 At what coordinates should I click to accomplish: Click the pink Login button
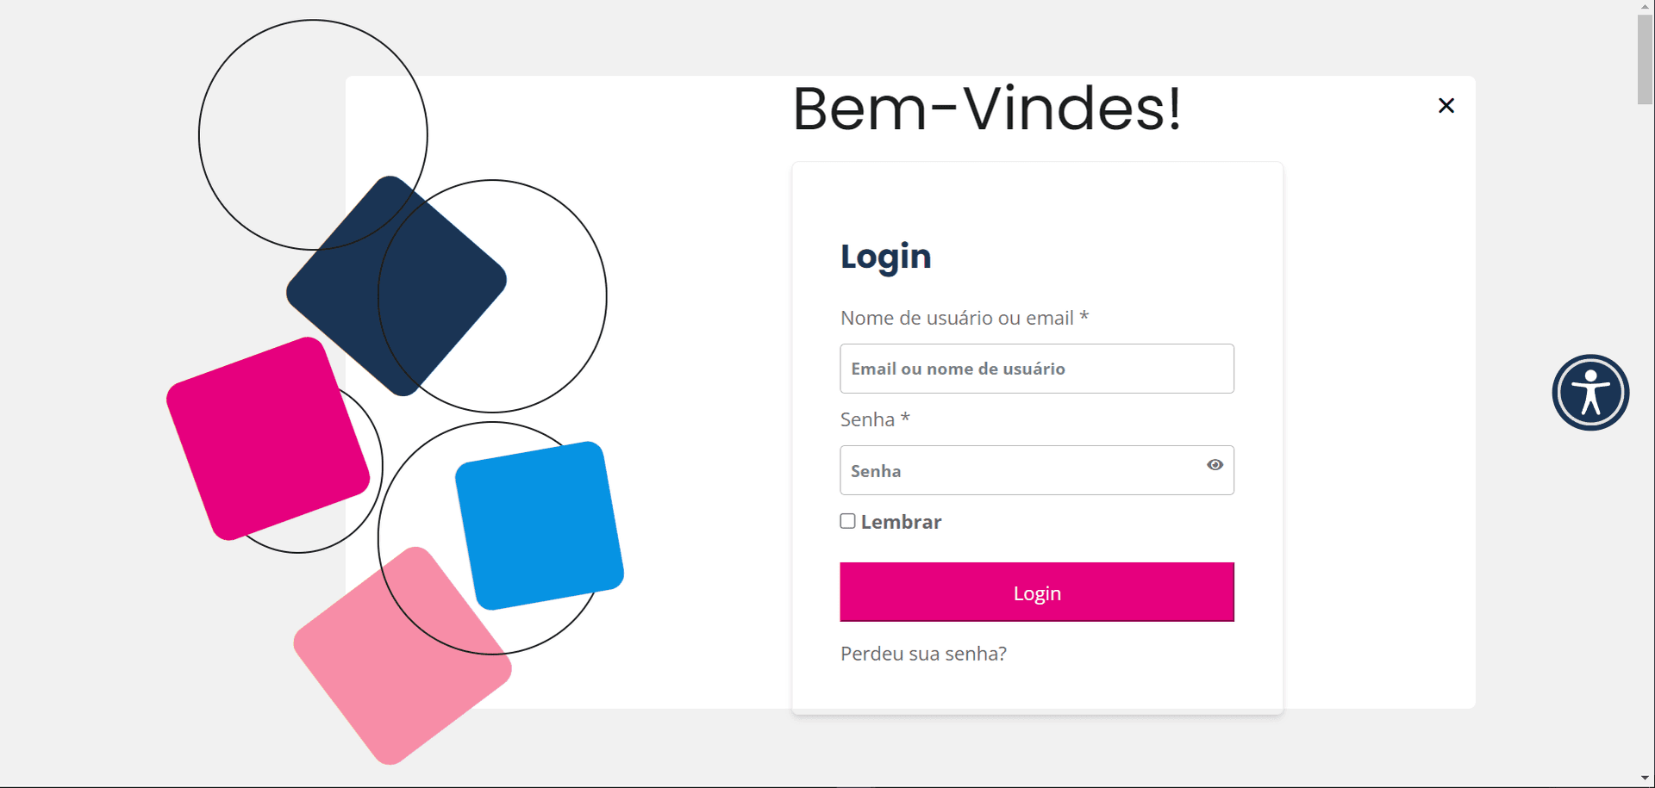pos(1037,593)
